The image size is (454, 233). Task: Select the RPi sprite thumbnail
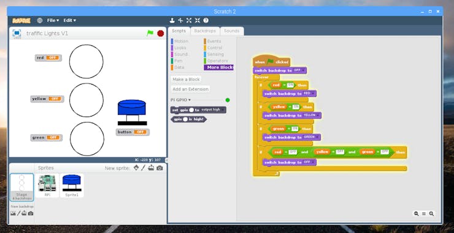(47, 185)
